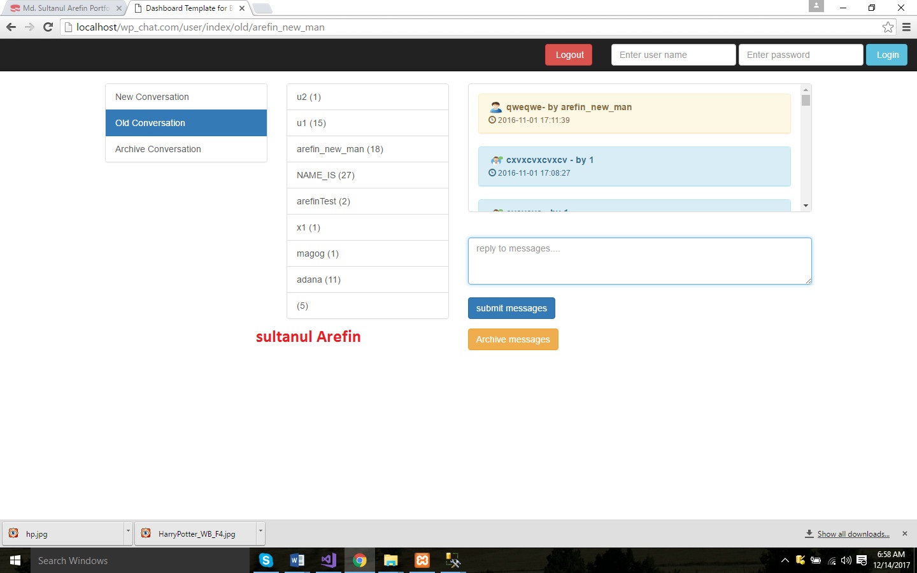Reload the page with the refresh icon
This screenshot has width=917, height=573.
[x=48, y=27]
